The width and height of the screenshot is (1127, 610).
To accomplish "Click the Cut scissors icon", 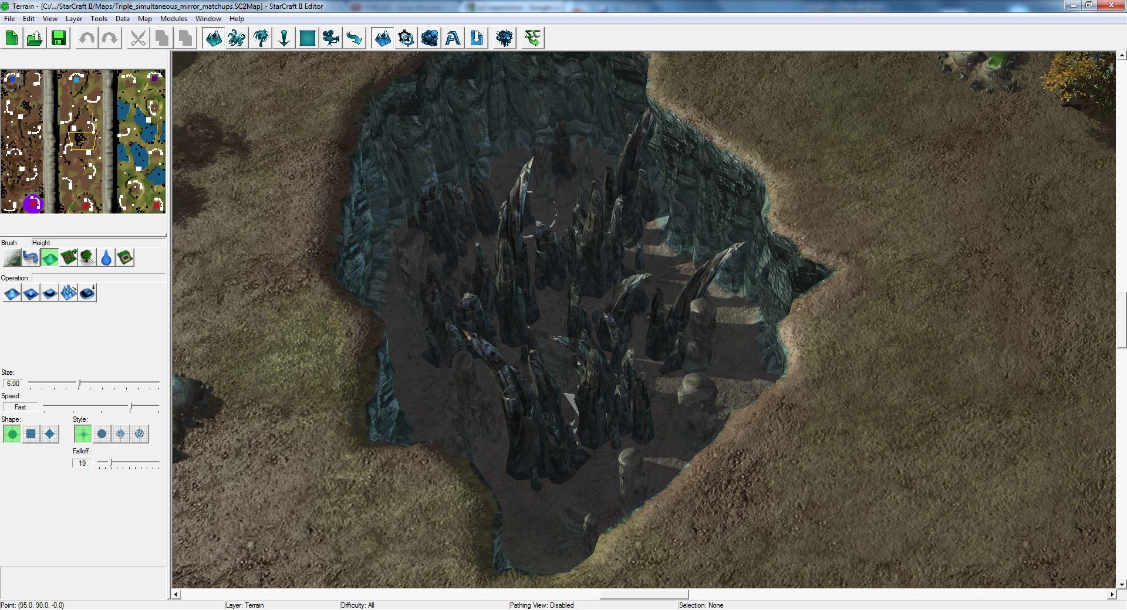I will tap(138, 39).
